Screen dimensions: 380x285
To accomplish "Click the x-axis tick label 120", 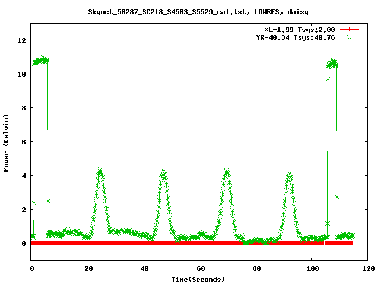I will [369, 268].
